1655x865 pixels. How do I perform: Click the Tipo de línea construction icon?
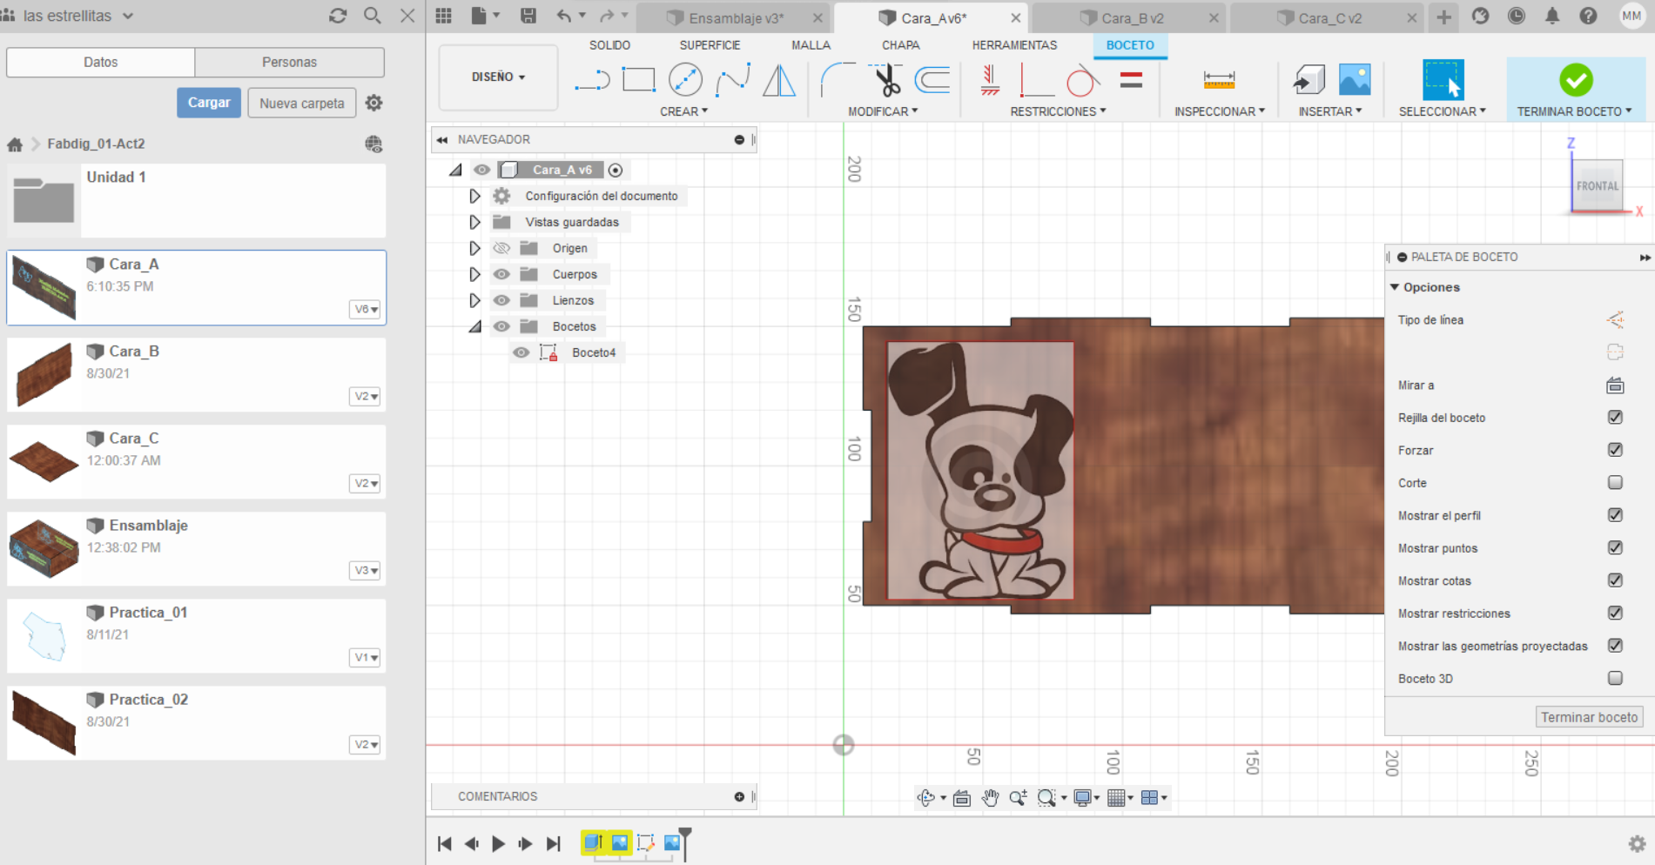1615,320
